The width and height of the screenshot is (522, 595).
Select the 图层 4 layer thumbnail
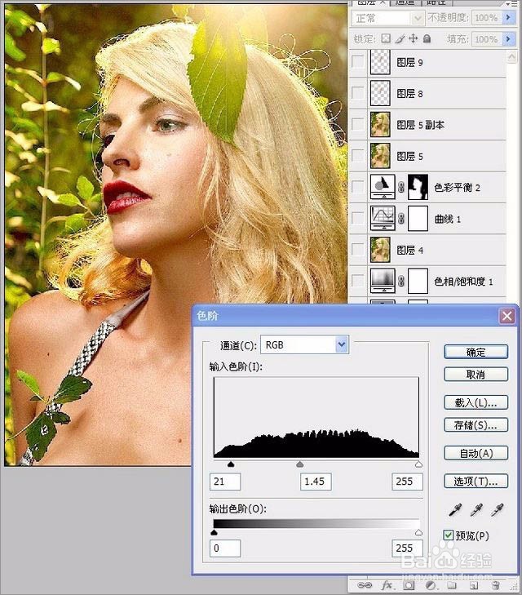tap(380, 250)
